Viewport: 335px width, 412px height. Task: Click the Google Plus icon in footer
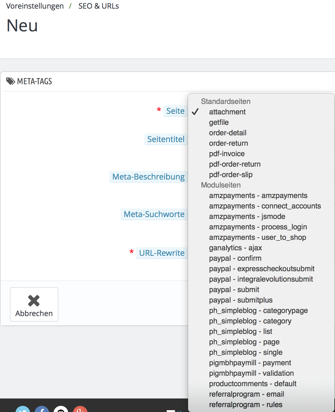[80, 410]
